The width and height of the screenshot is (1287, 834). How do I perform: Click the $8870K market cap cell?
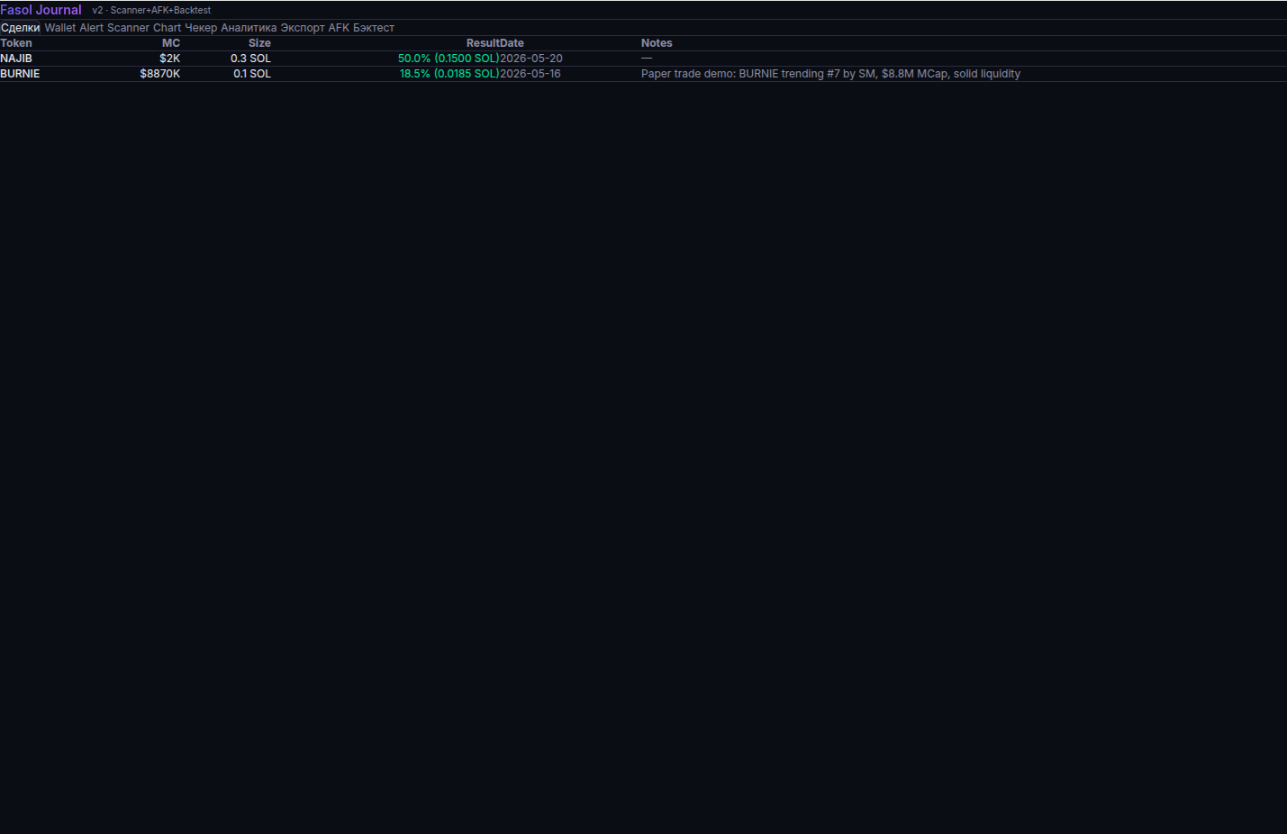[x=160, y=74]
